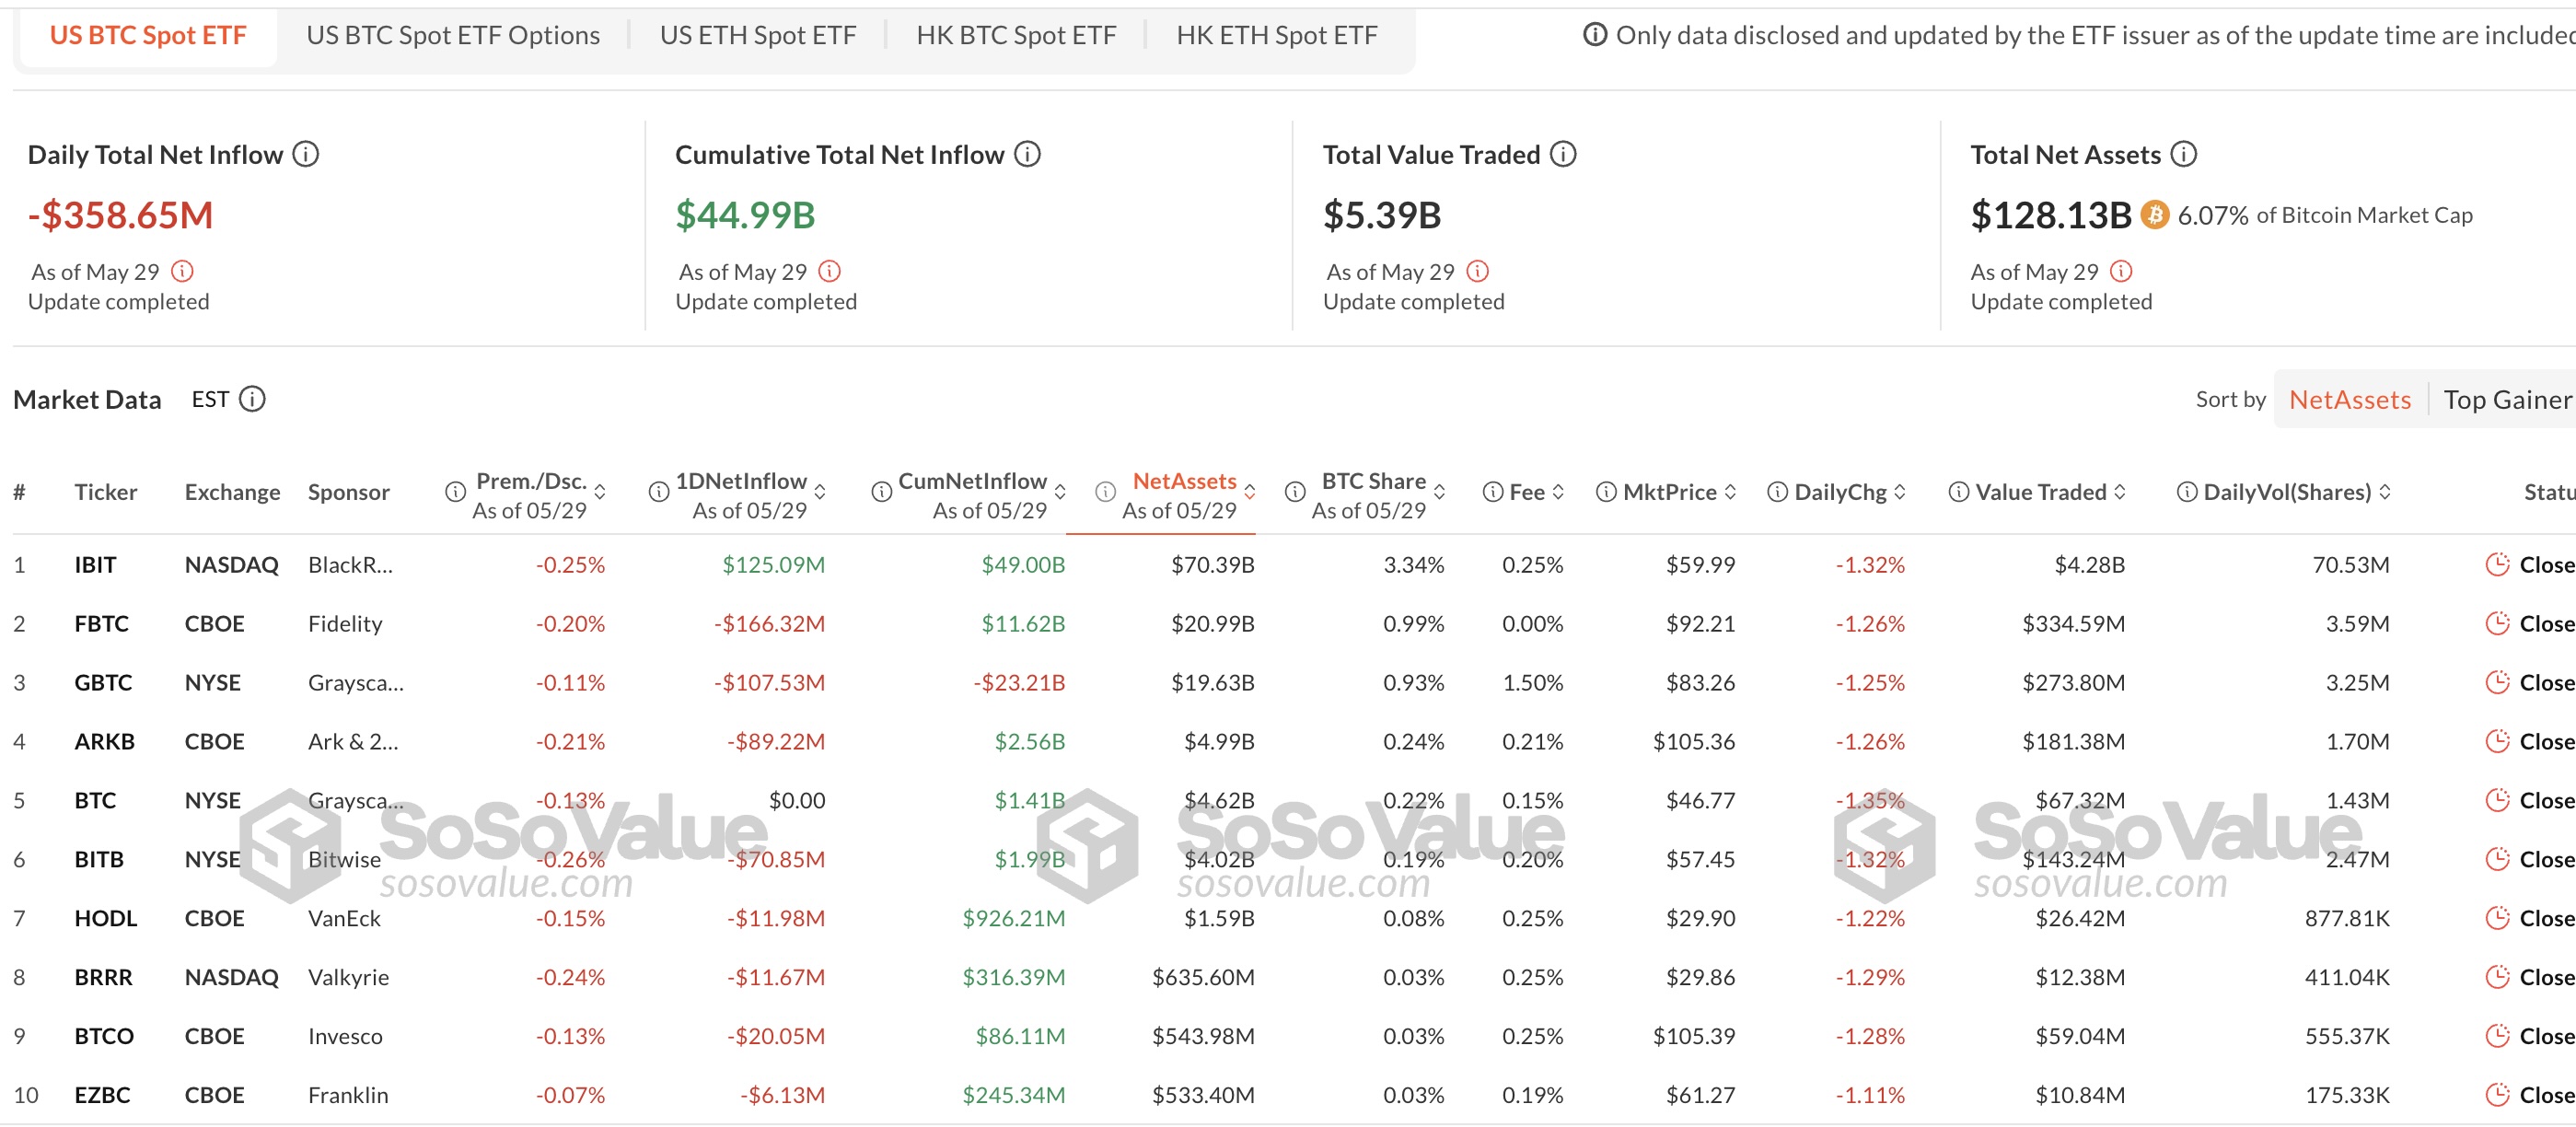Click the GBTC ticker link
2576x1127 pixels.
103,682
